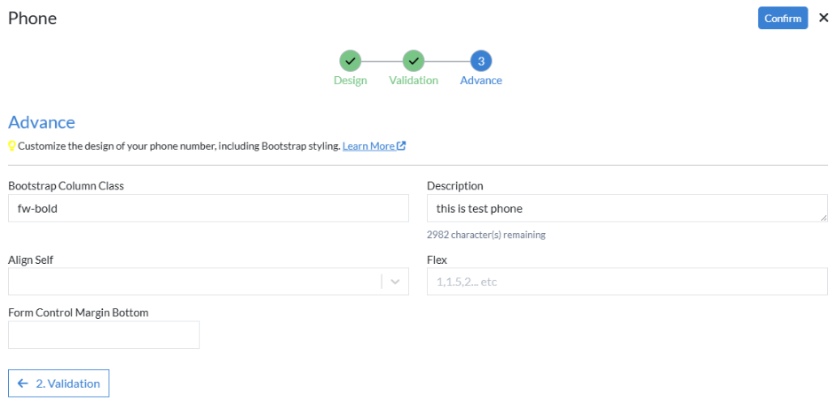Switch to the Validation step label
The height and width of the screenshot is (403, 836).
414,81
